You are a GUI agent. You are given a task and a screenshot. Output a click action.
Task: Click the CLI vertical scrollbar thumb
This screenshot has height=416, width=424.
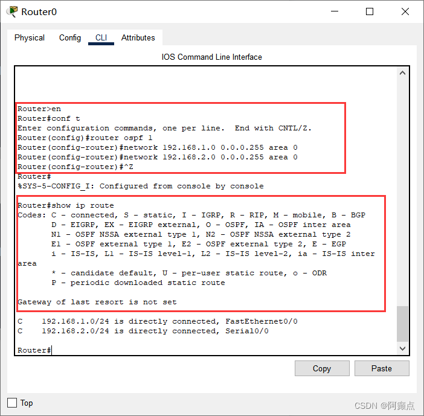point(402,324)
